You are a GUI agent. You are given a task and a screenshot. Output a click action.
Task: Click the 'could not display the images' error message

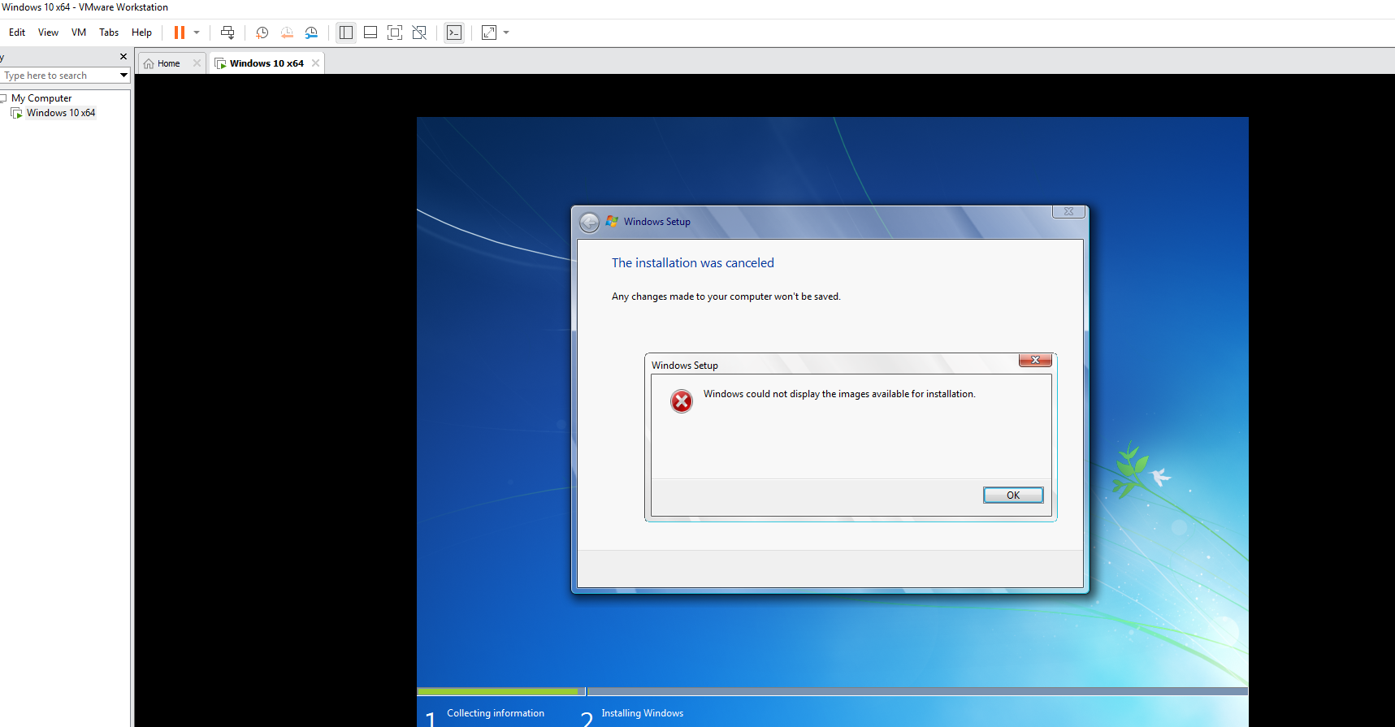coord(839,394)
